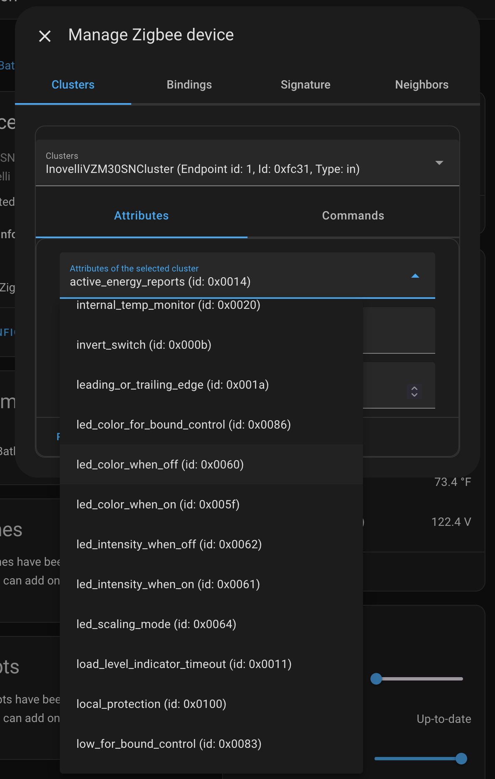The height and width of the screenshot is (779, 495).
Task: Click the lower slider handle at right
Action: (461, 759)
